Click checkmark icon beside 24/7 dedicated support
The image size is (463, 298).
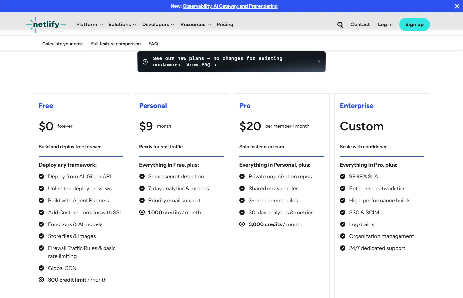[343, 248]
